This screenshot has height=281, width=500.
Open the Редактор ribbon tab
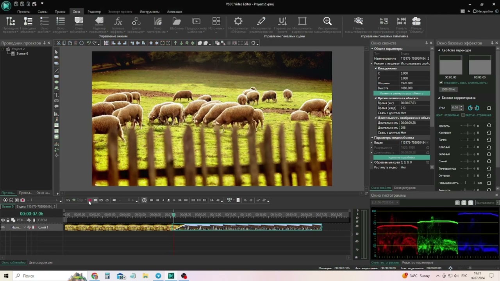coord(94,12)
